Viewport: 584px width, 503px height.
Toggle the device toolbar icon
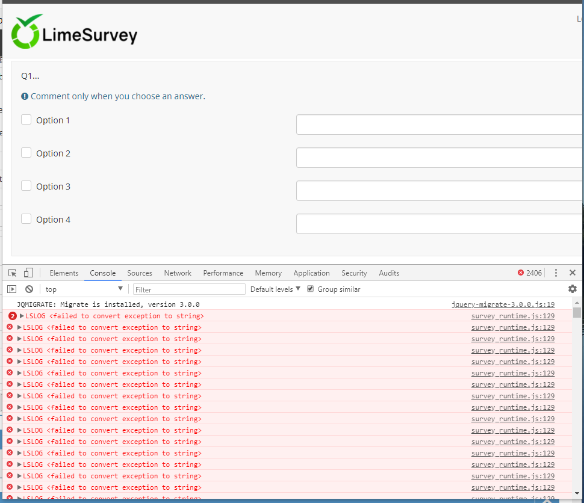28,273
